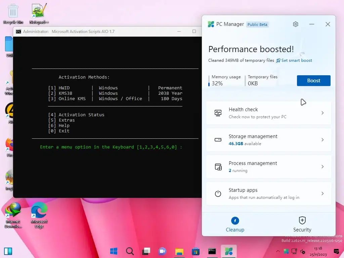Click PC Manager icon in taskbar
Viewport: 344px width, 258px height.
(228, 251)
